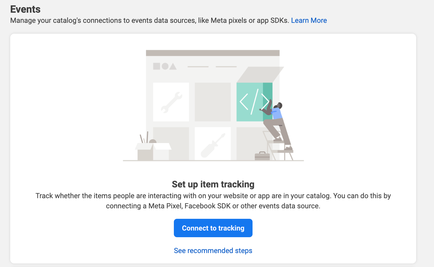Click the Events page heading
434x267 pixels.
25,9
